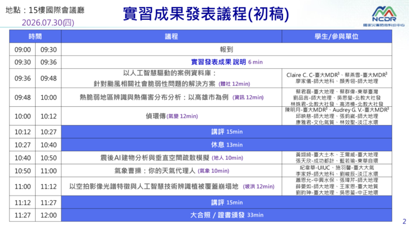
Task: Click 震後AI建物分析與垂直空間疏散模擬
Action: [x=155, y=158]
